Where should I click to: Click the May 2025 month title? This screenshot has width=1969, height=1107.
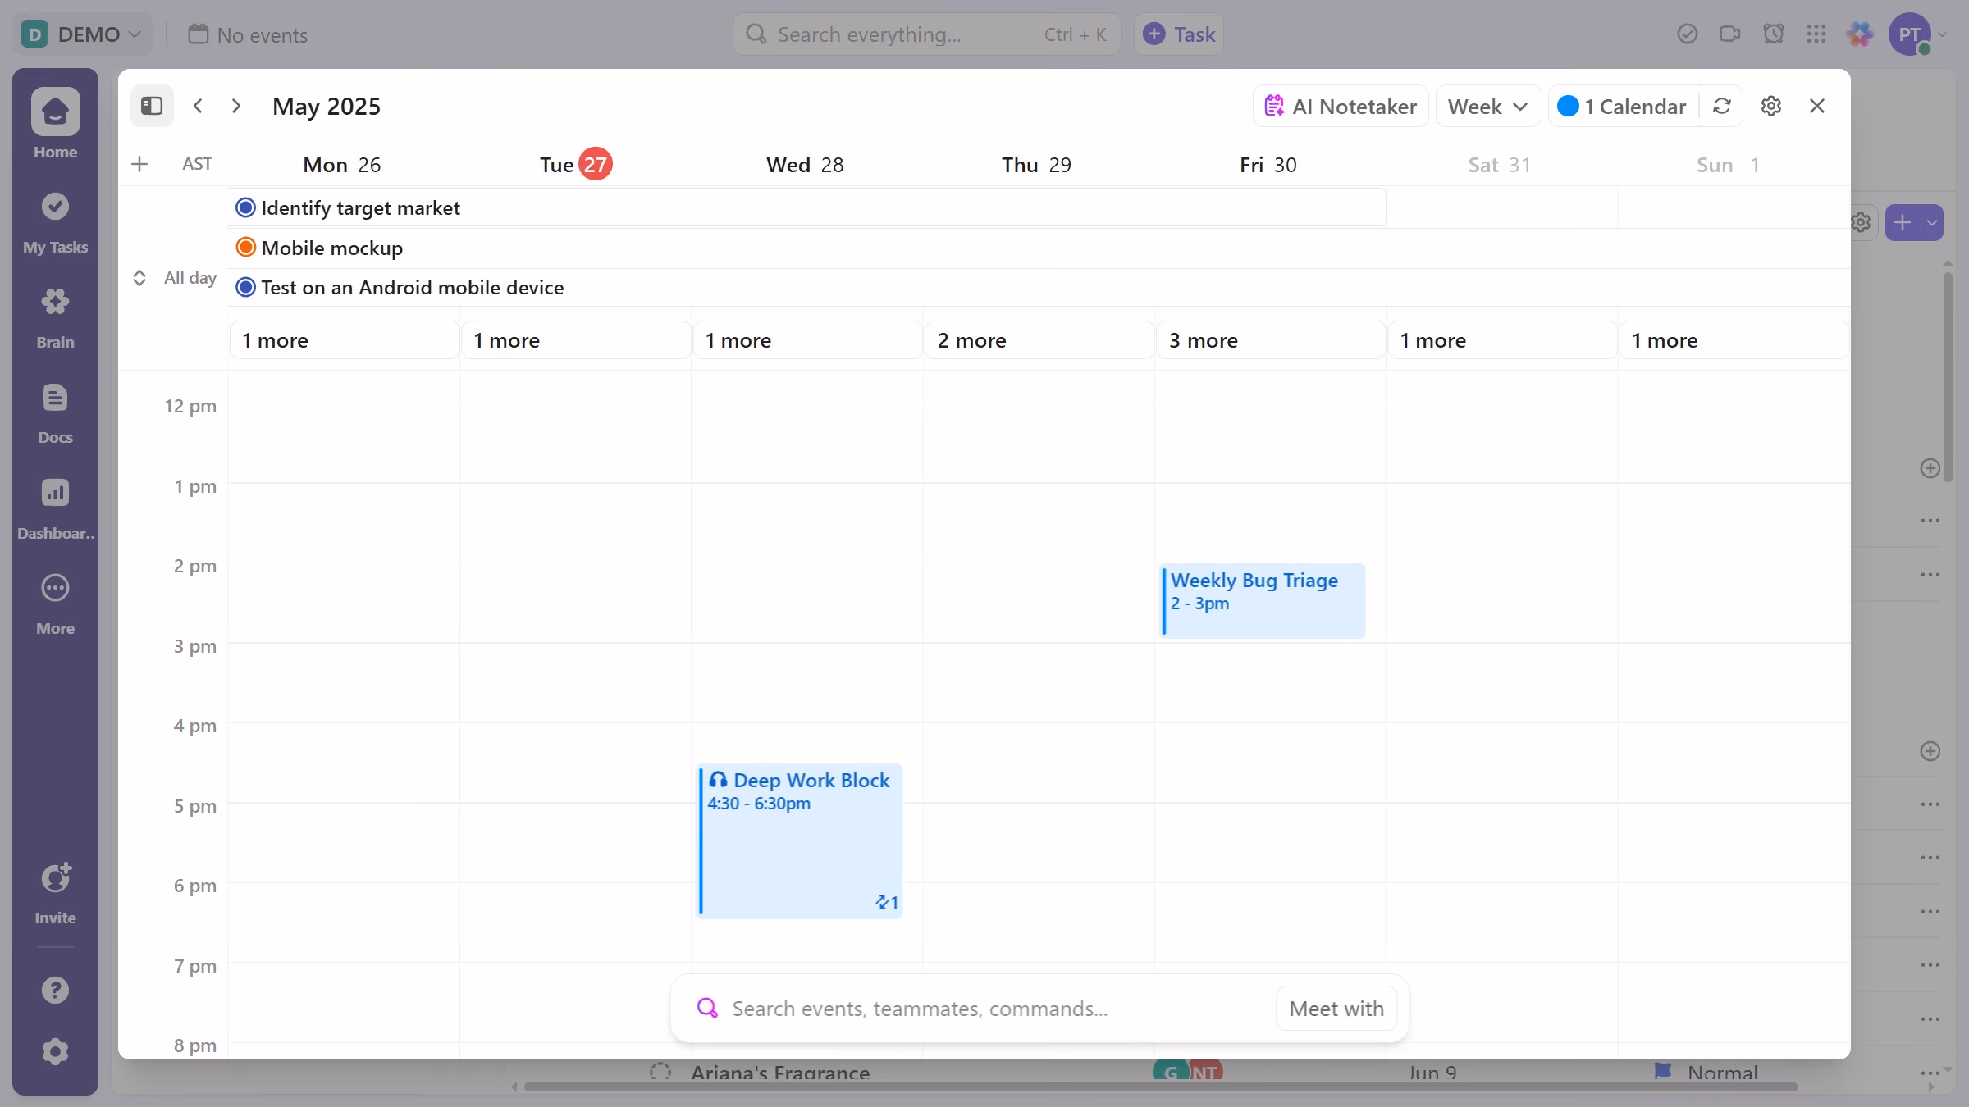pos(327,106)
